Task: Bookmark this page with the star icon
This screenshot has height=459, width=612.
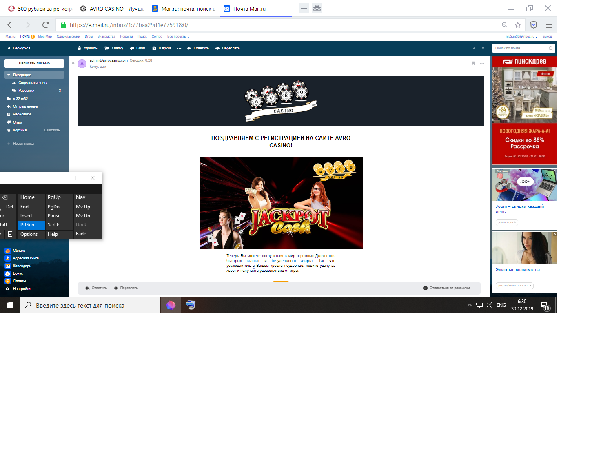Action: click(518, 25)
